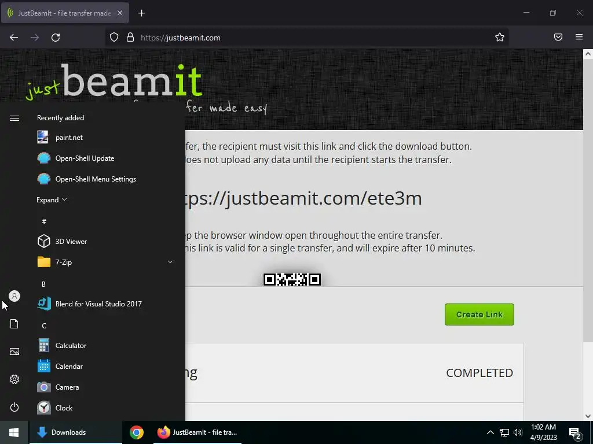Open Pictures from Start sidebar
This screenshot has width=593, height=444.
14,351
